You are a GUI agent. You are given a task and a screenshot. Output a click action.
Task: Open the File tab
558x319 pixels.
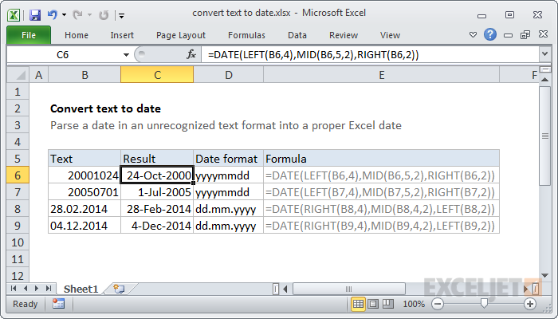point(29,35)
